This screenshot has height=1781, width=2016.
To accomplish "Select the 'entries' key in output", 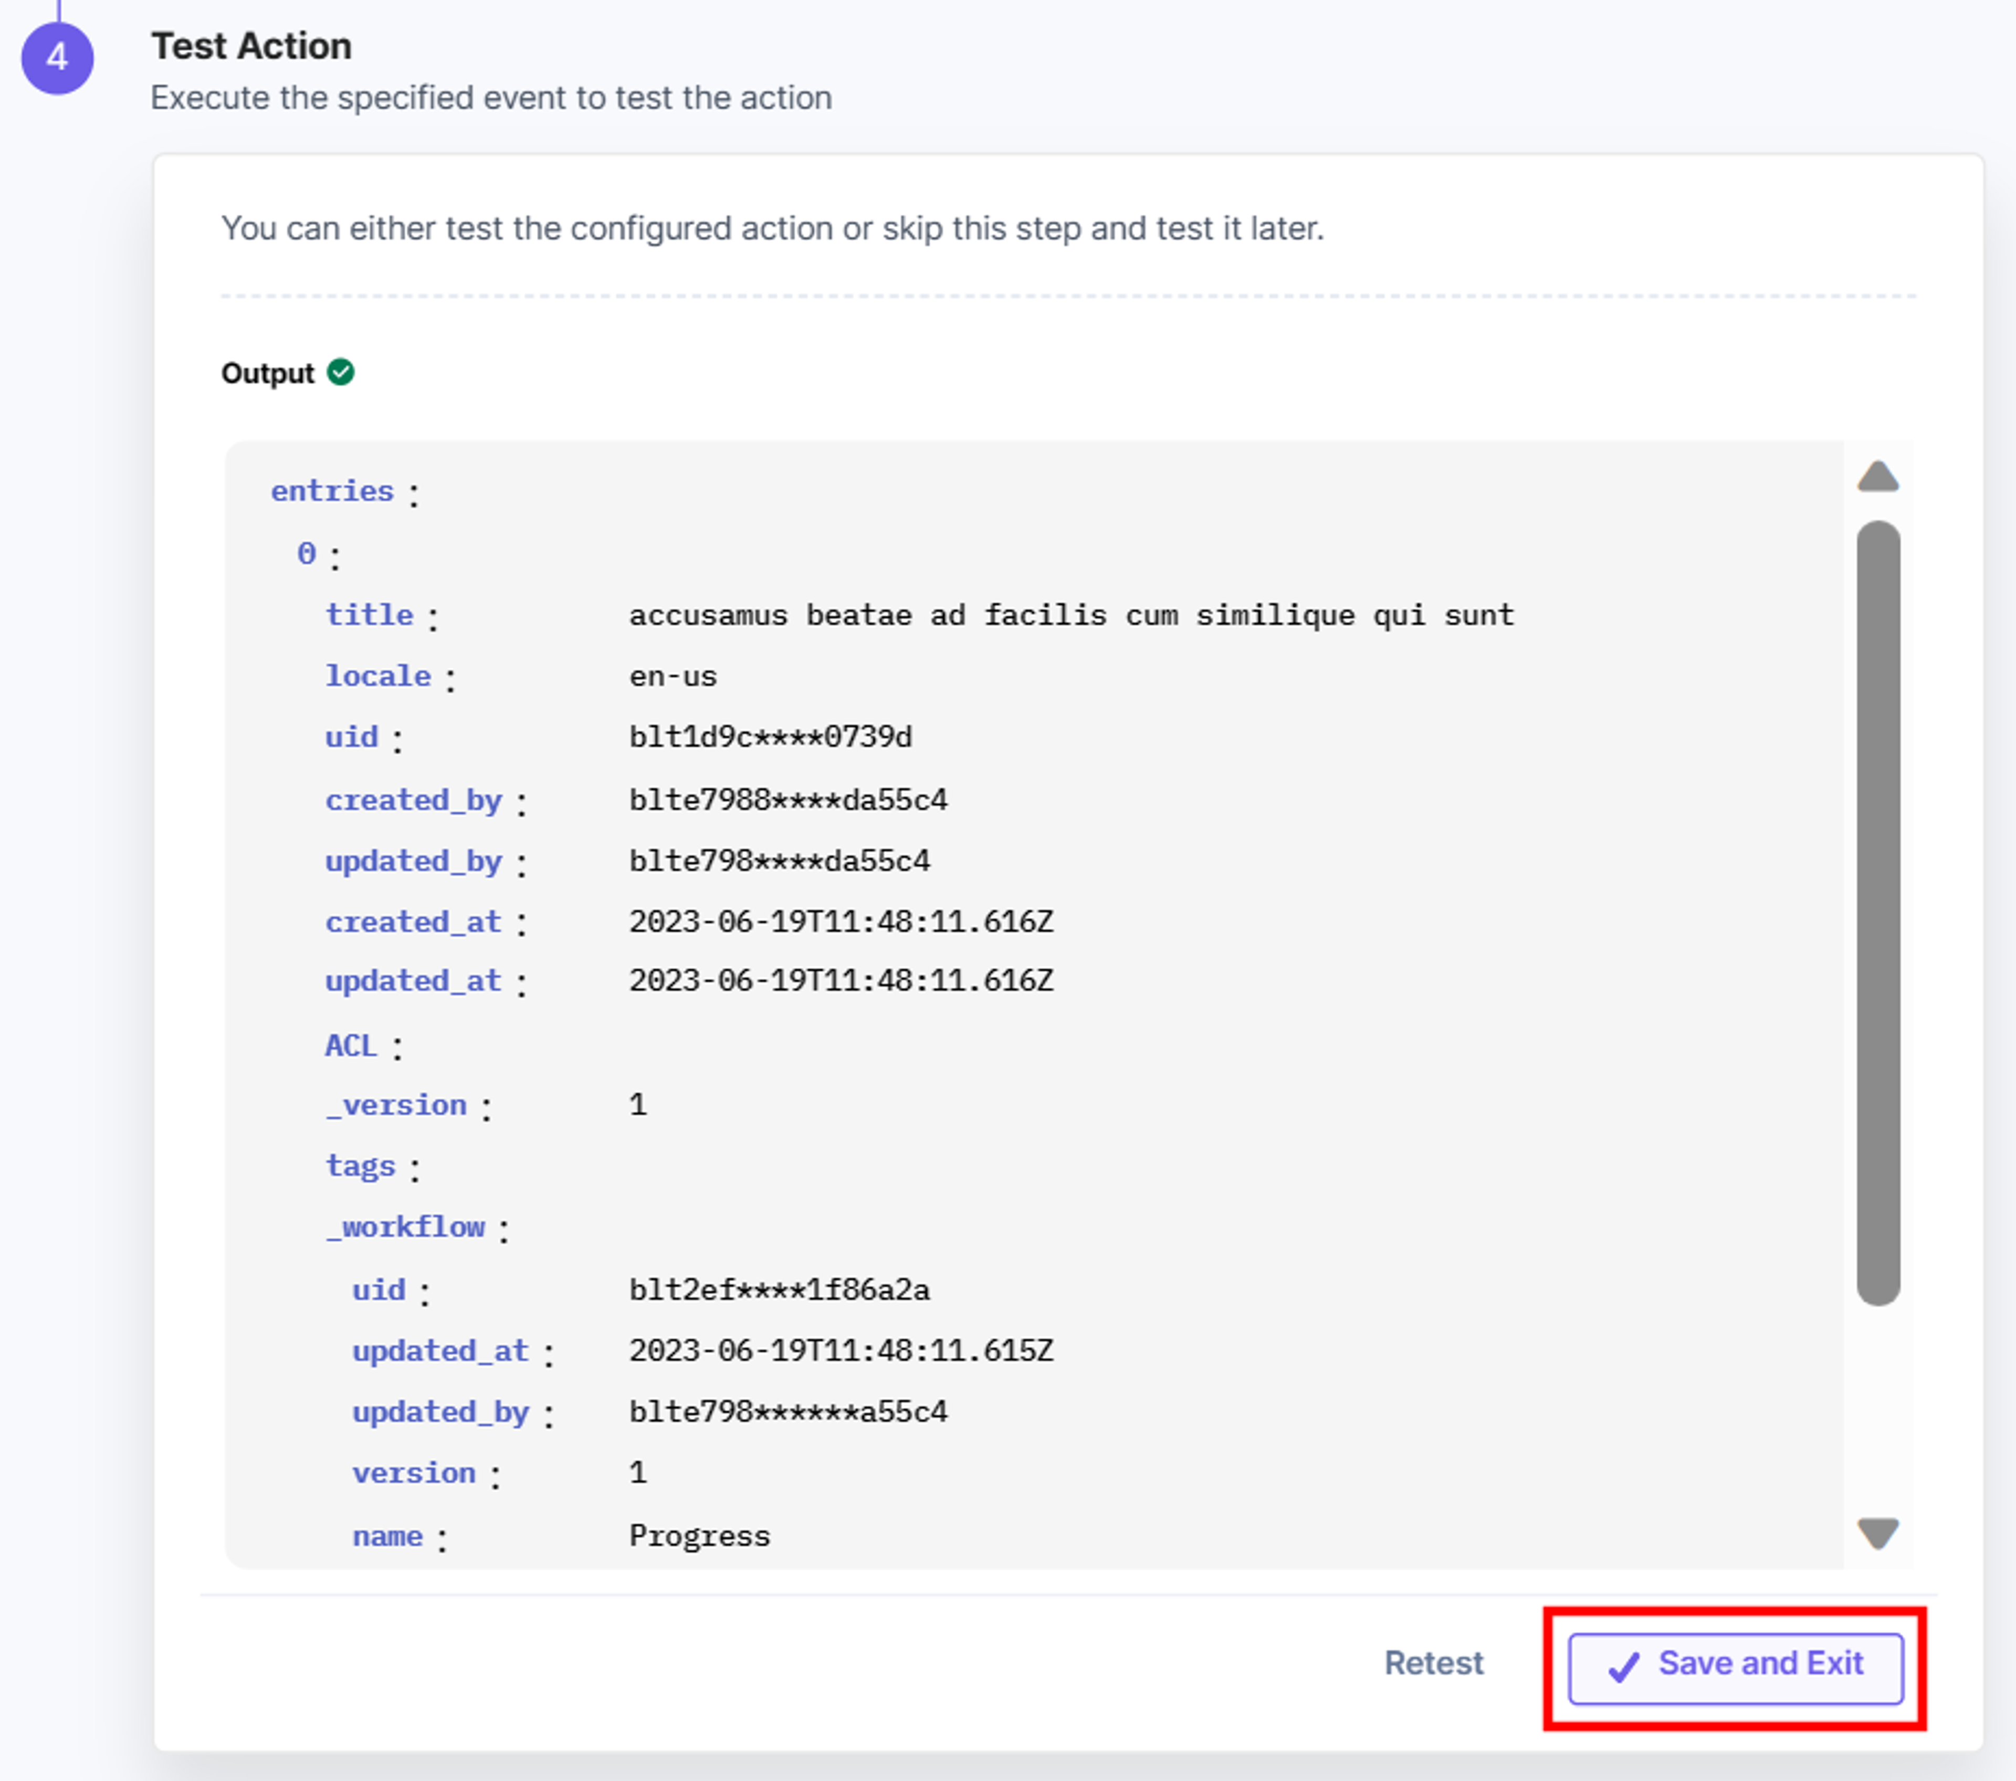I will click(x=332, y=491).
